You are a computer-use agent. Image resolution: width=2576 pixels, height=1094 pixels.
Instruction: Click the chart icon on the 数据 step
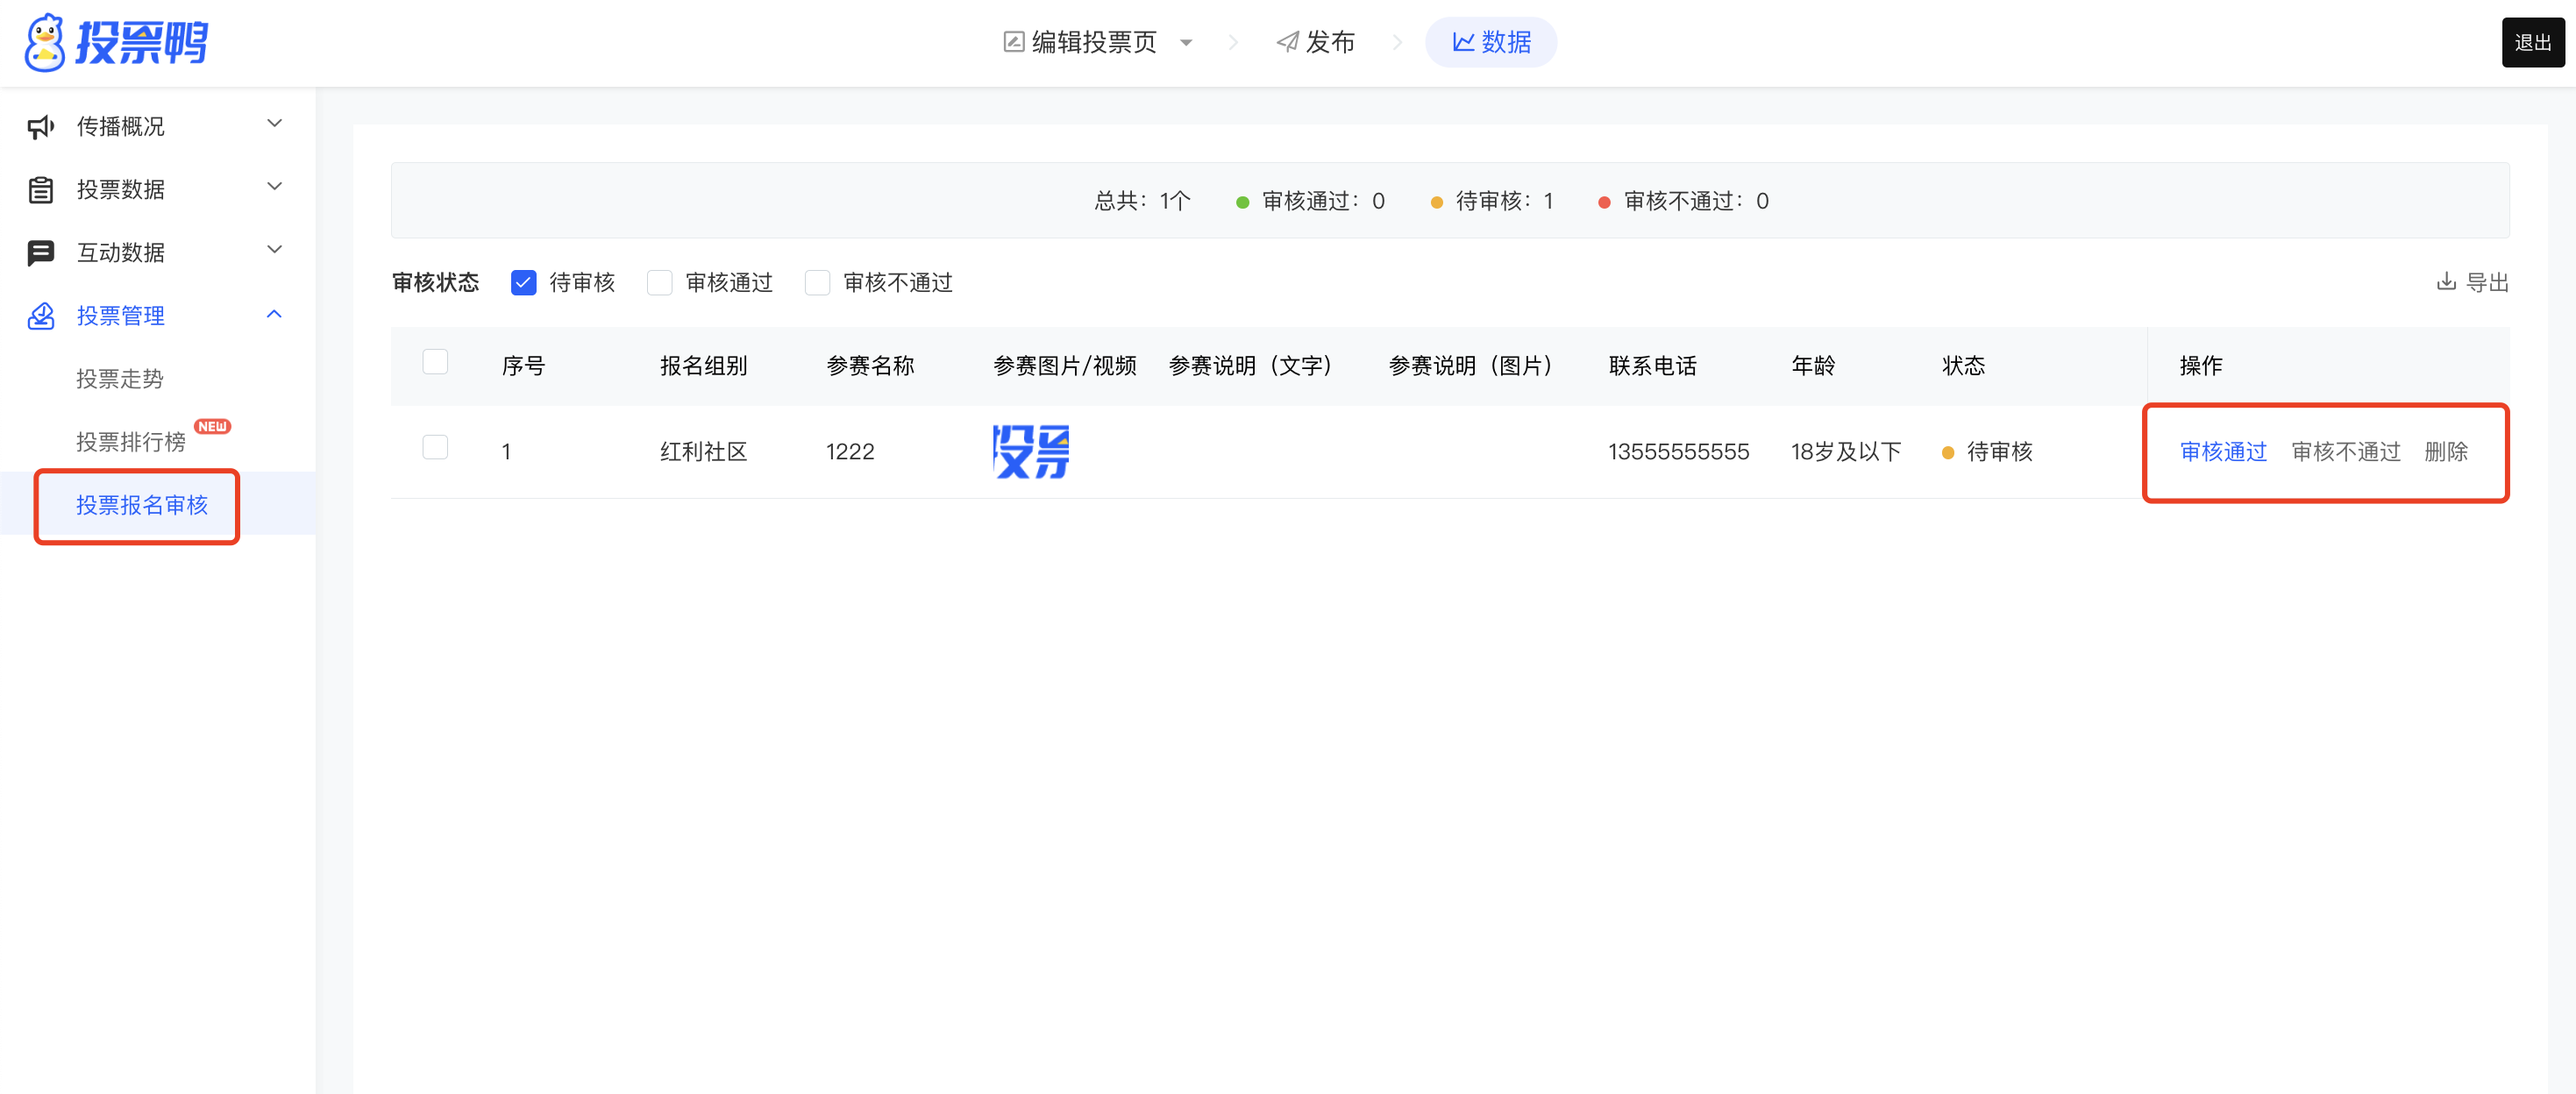(x=1463, y=42)
